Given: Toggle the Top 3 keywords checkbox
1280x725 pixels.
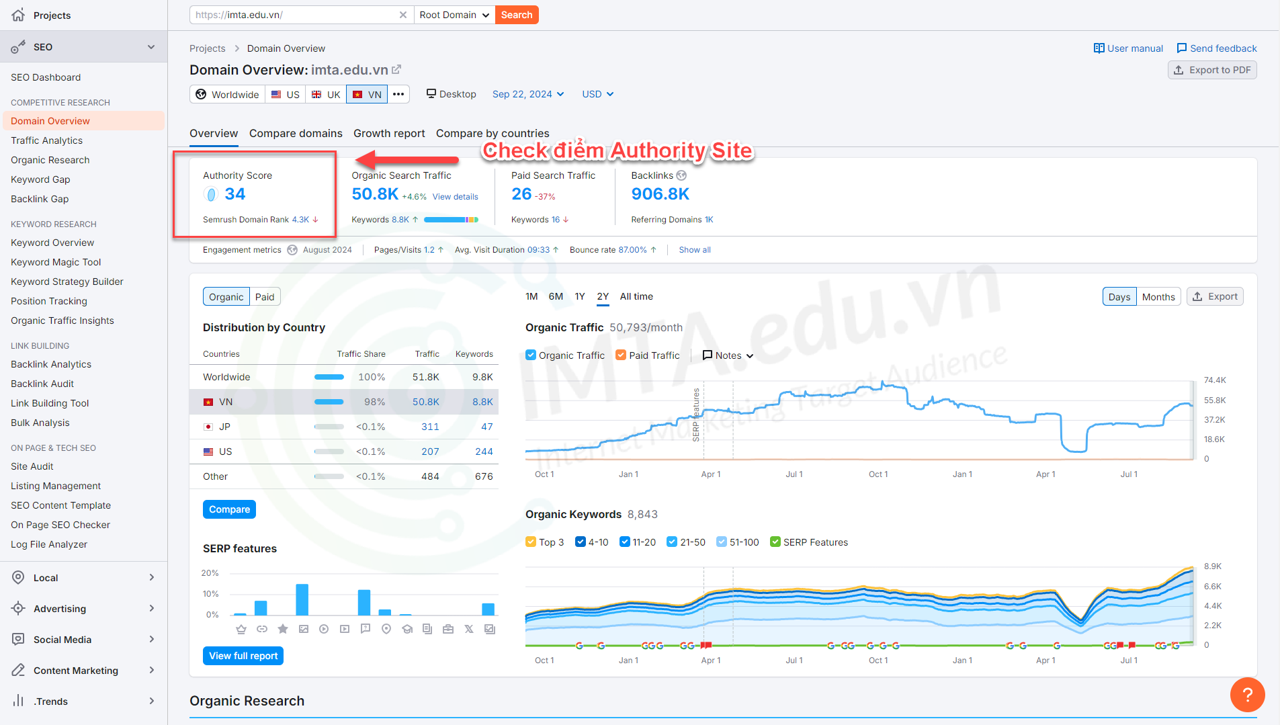Looking at the screenshot, I should (x=531, y=542).
